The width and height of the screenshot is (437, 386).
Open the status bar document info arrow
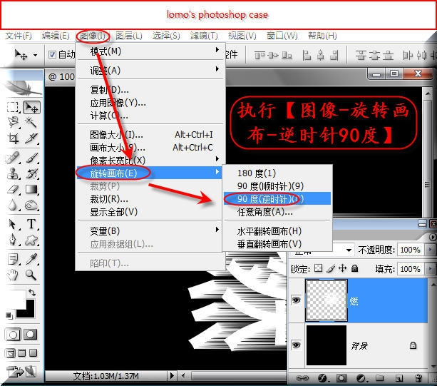click(173, 376)
